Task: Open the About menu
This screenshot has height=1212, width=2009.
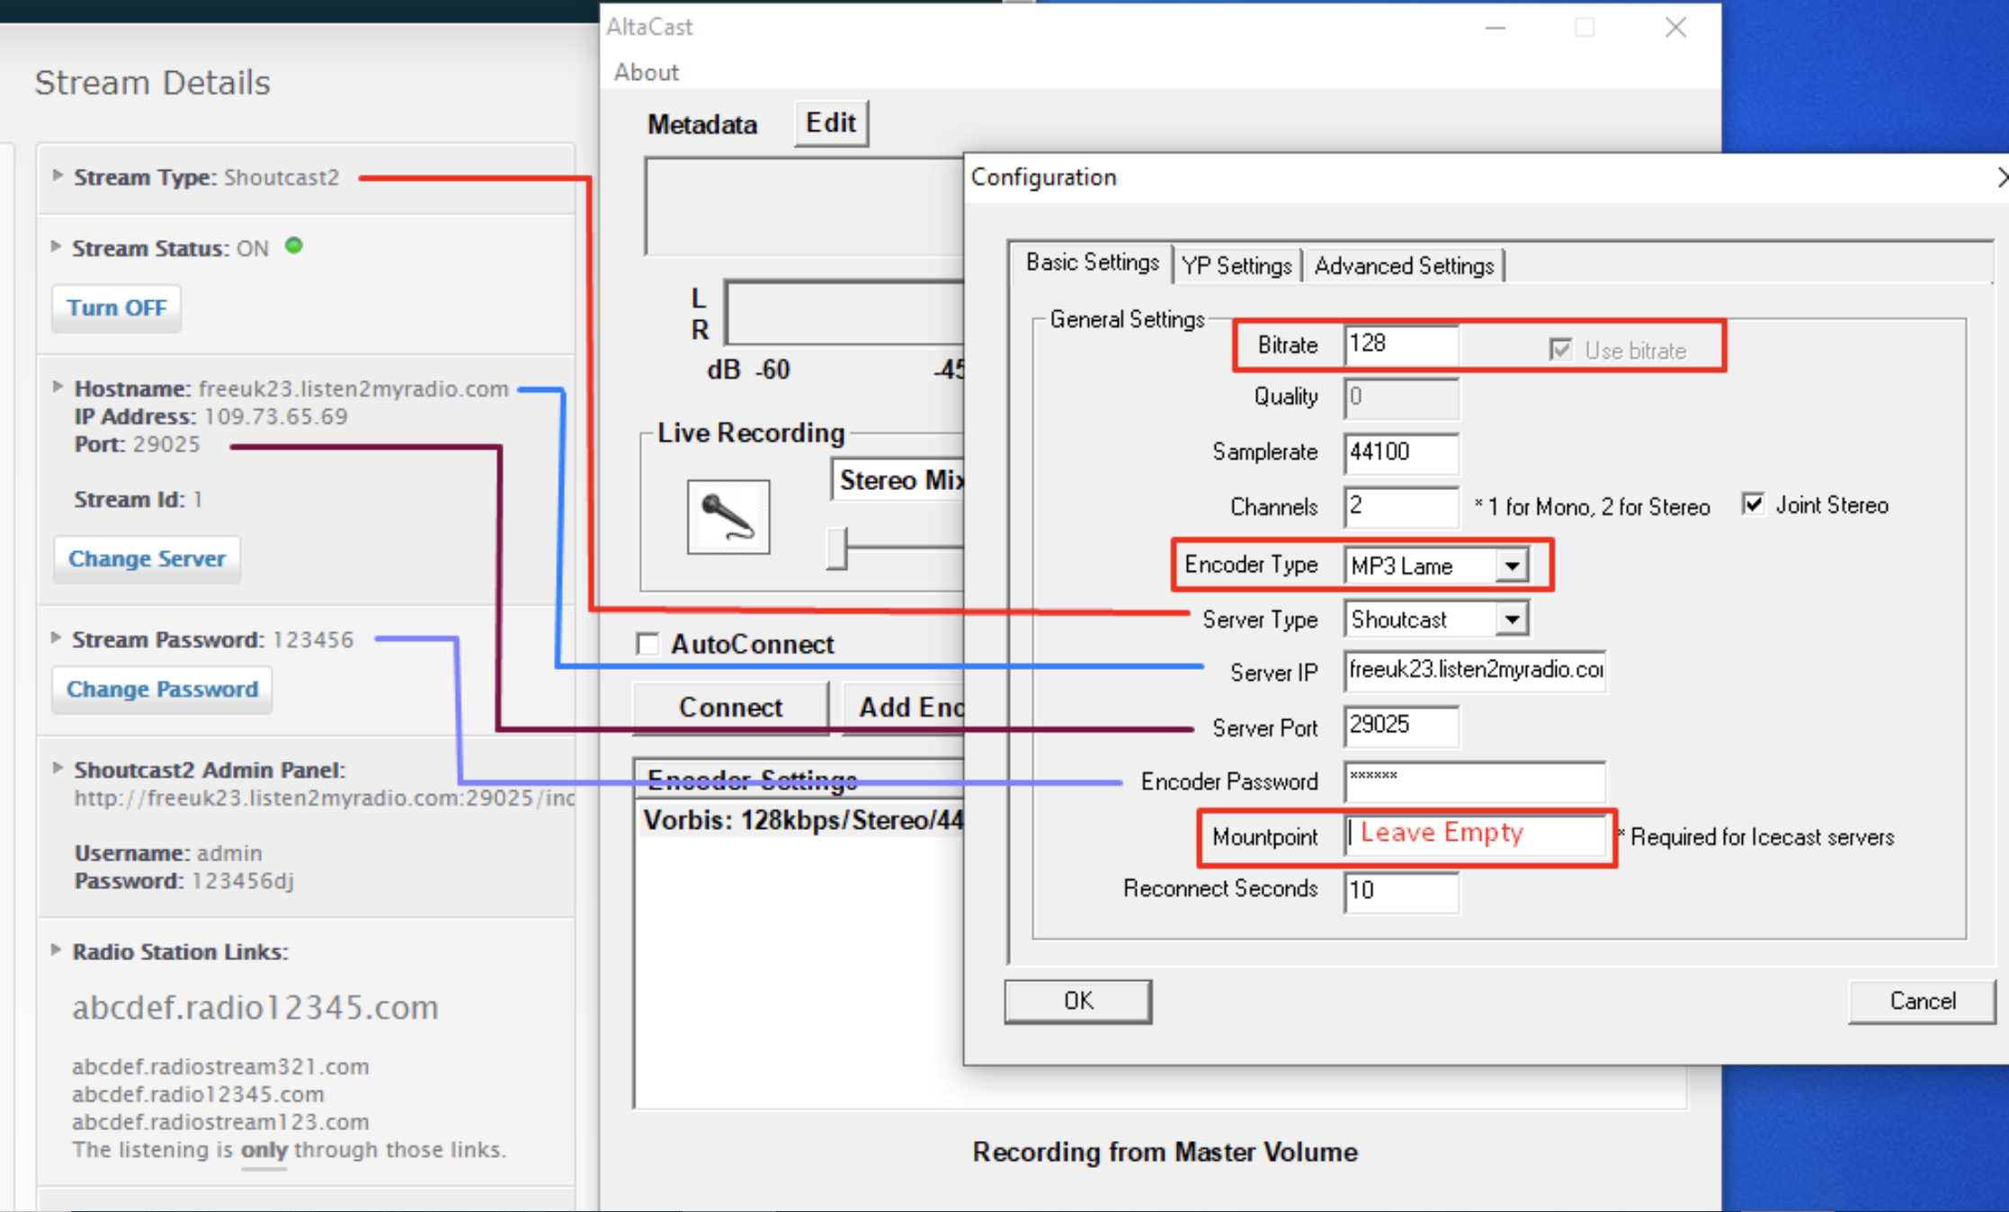Action: pyautogui.click(x=646, y=72)
